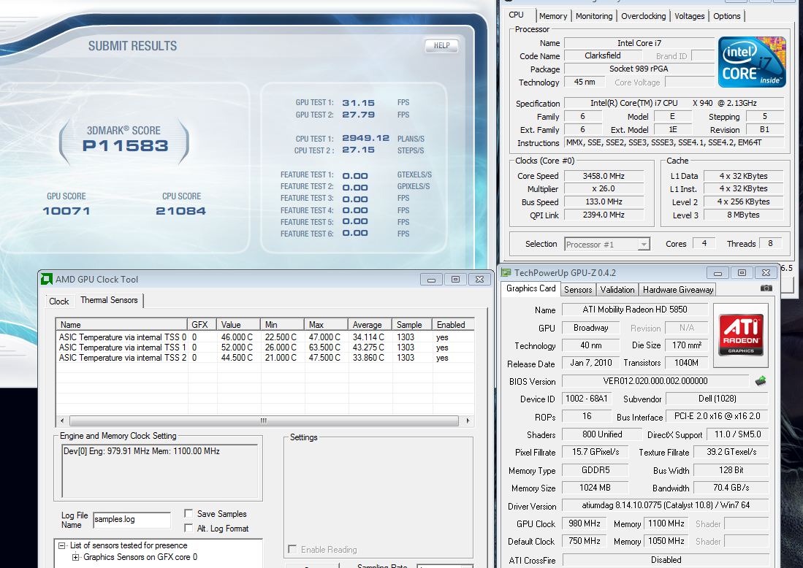Switch to the Memory tab
The width and height of the screenshot is (803, 568).
tap(553, 16)
